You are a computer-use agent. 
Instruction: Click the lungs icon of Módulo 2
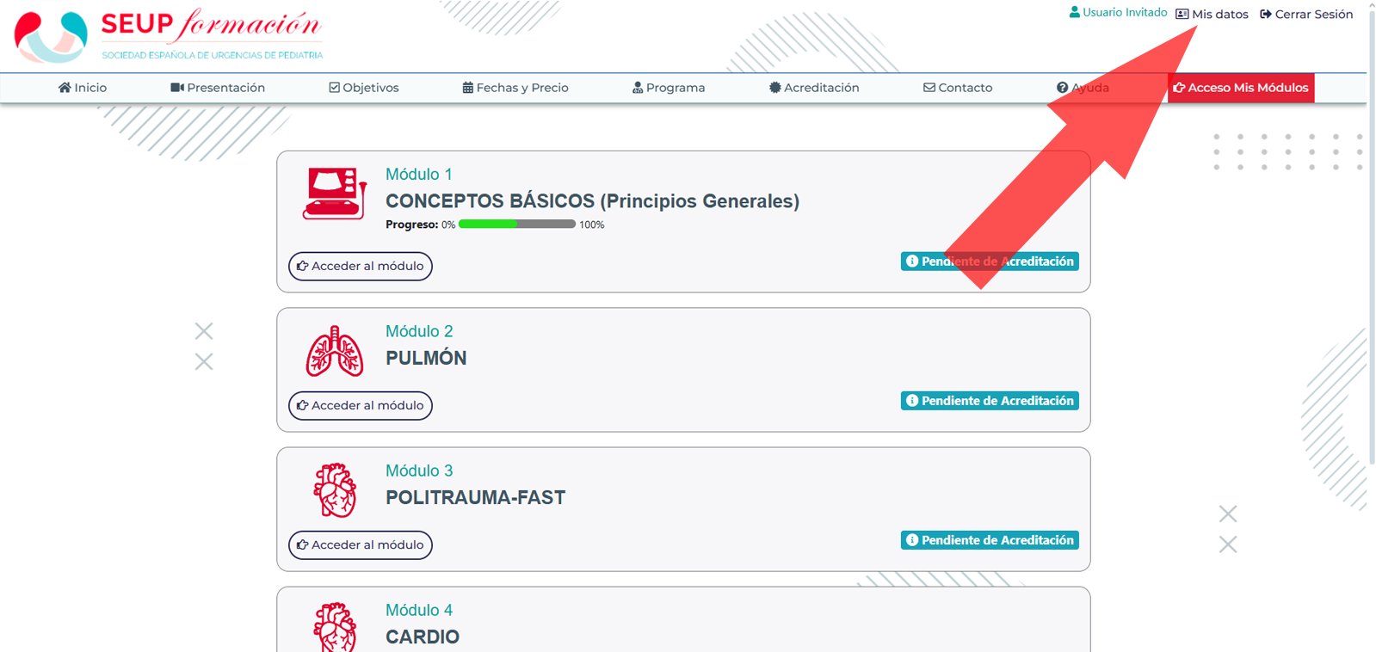click(335, 351)
